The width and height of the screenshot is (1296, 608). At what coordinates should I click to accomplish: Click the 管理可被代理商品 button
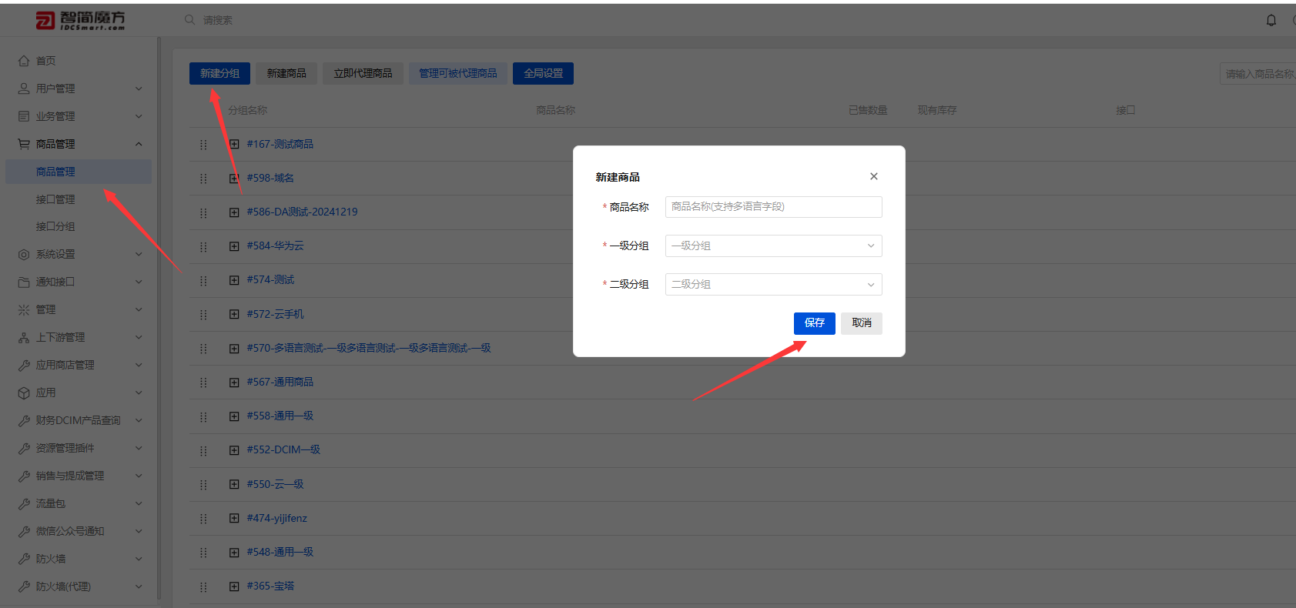[458, 73]
